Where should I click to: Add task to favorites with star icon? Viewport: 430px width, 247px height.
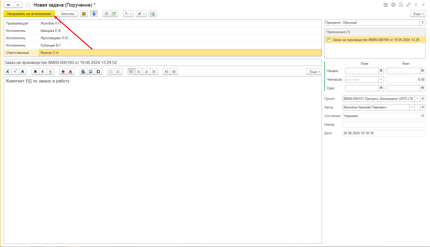(x=28, y=5)
